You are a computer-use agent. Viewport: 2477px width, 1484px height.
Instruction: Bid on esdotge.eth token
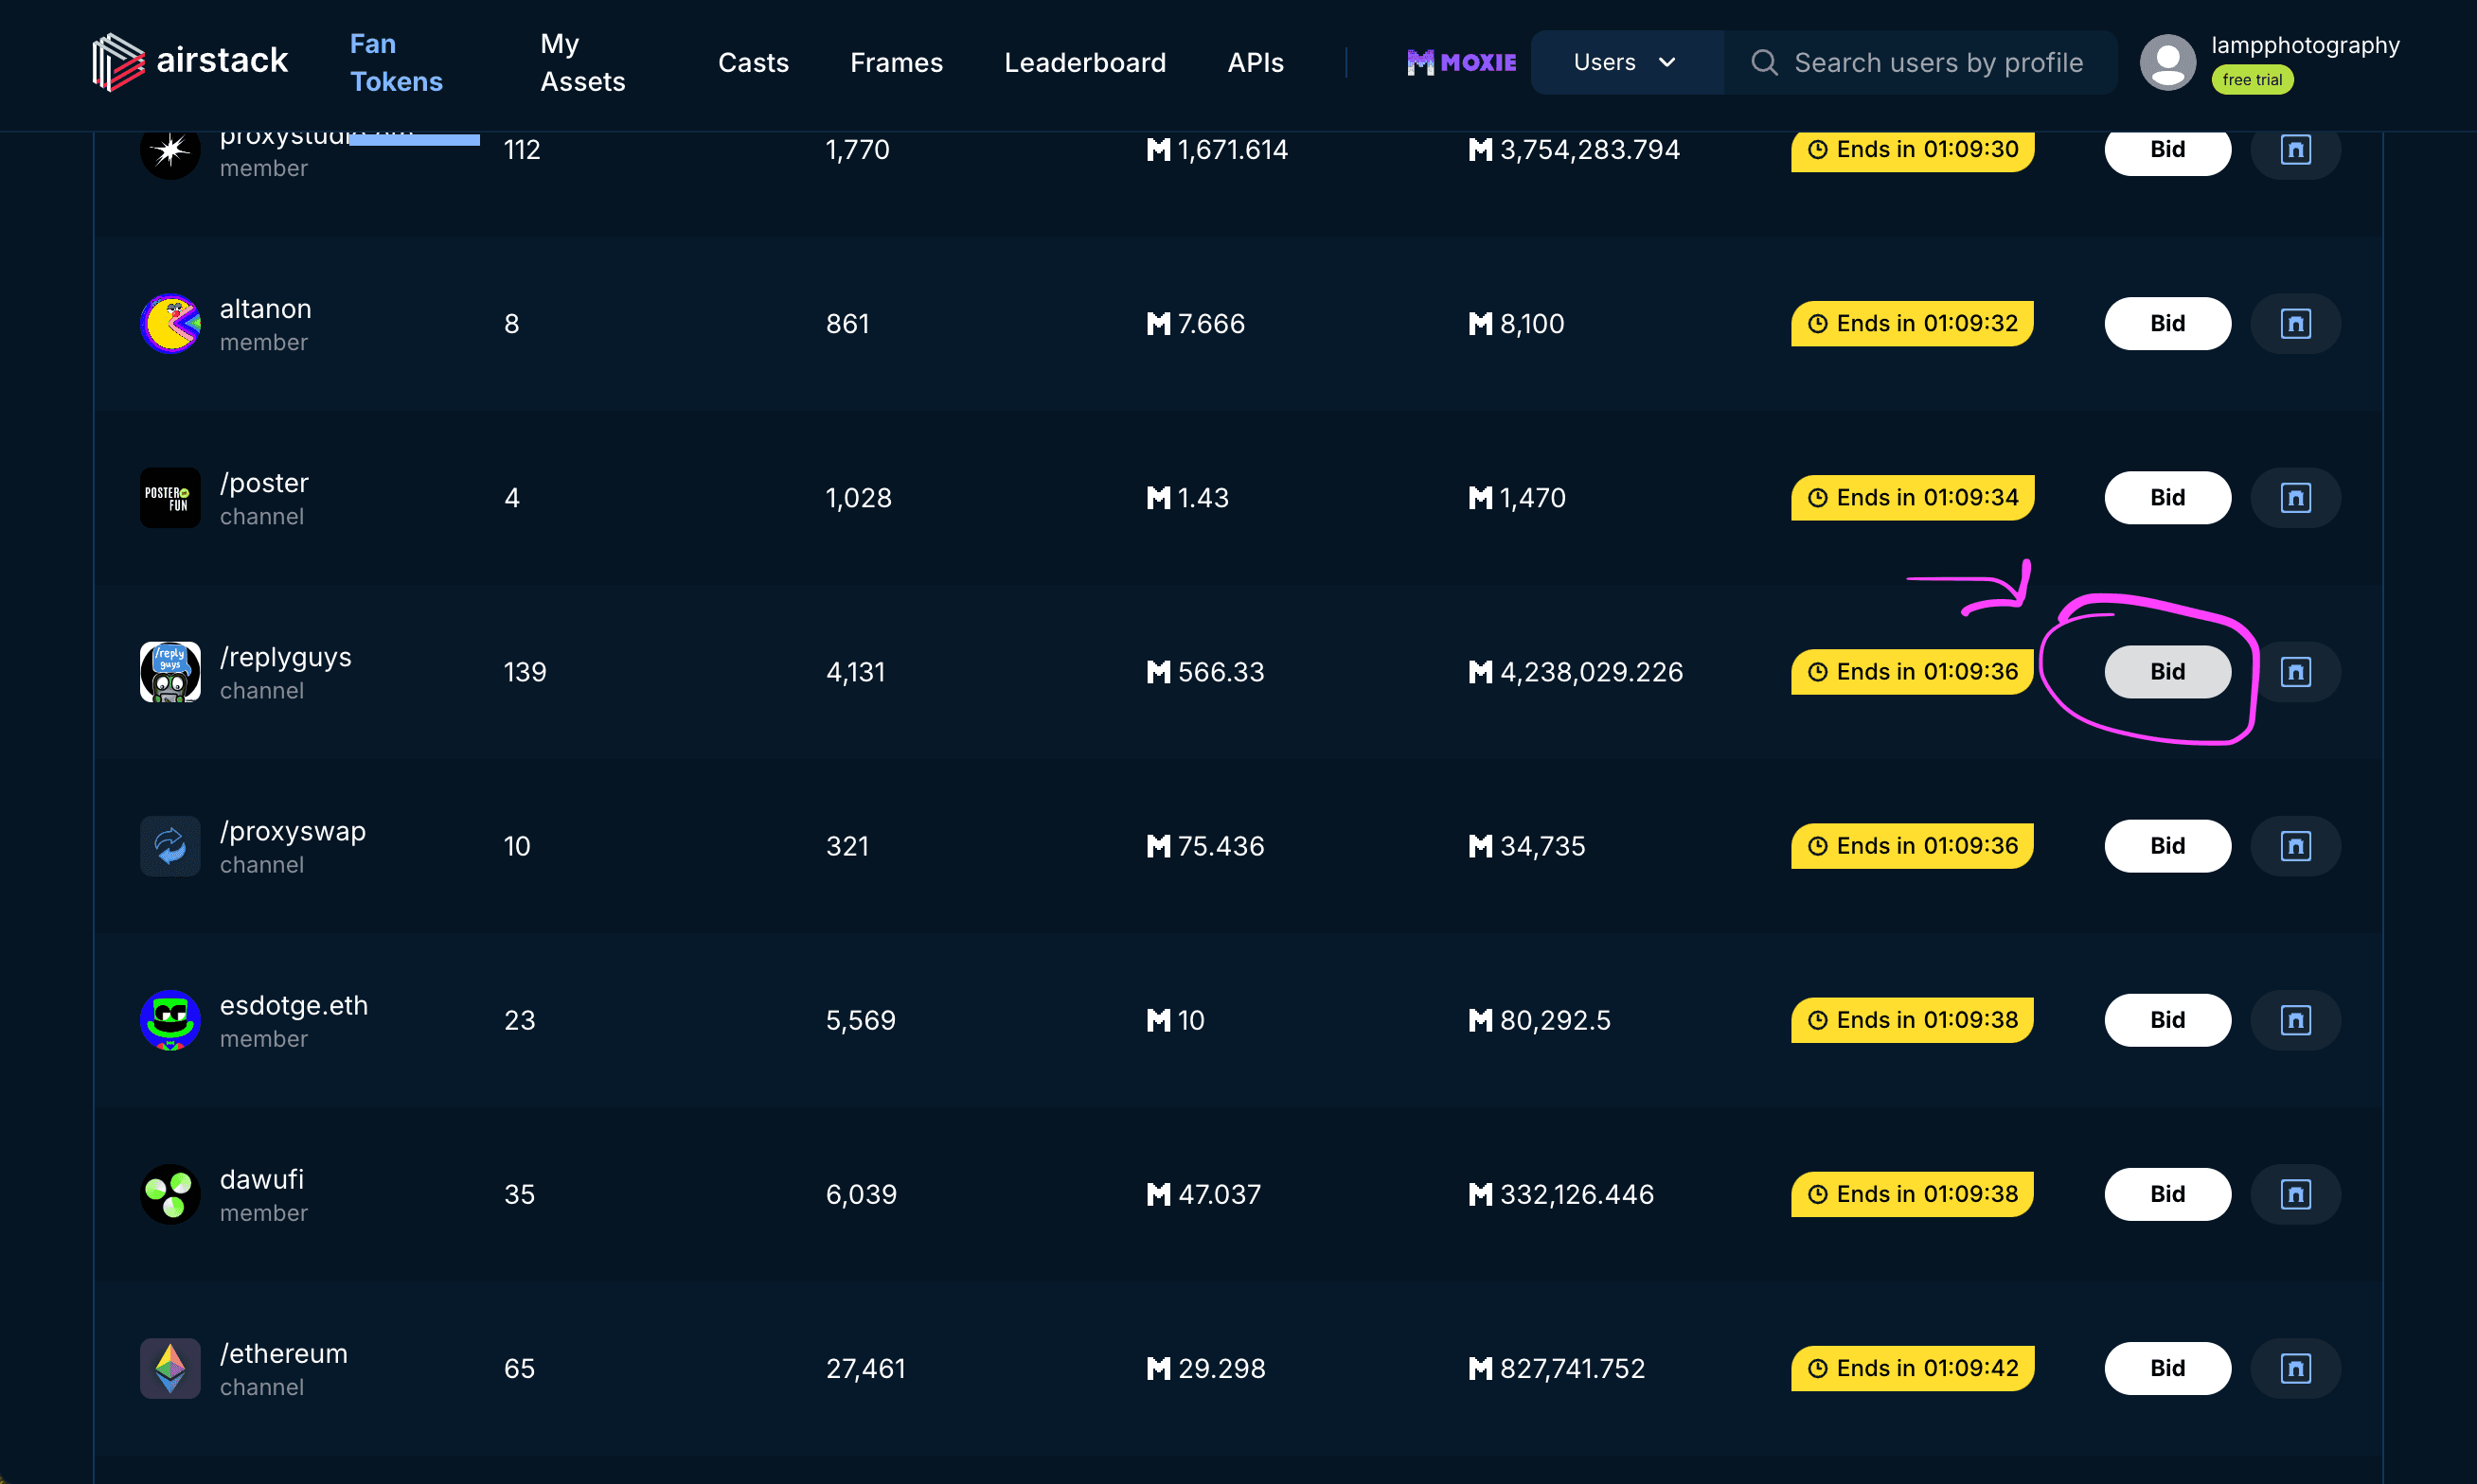point(2168,1020)
